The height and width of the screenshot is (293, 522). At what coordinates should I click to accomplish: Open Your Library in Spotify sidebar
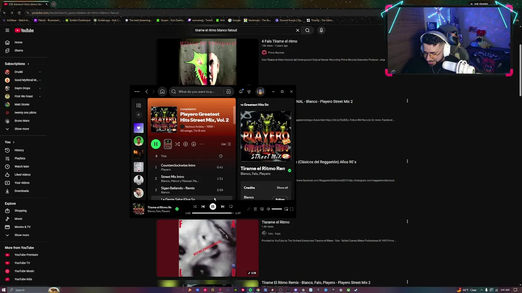(x=139, y=105)
